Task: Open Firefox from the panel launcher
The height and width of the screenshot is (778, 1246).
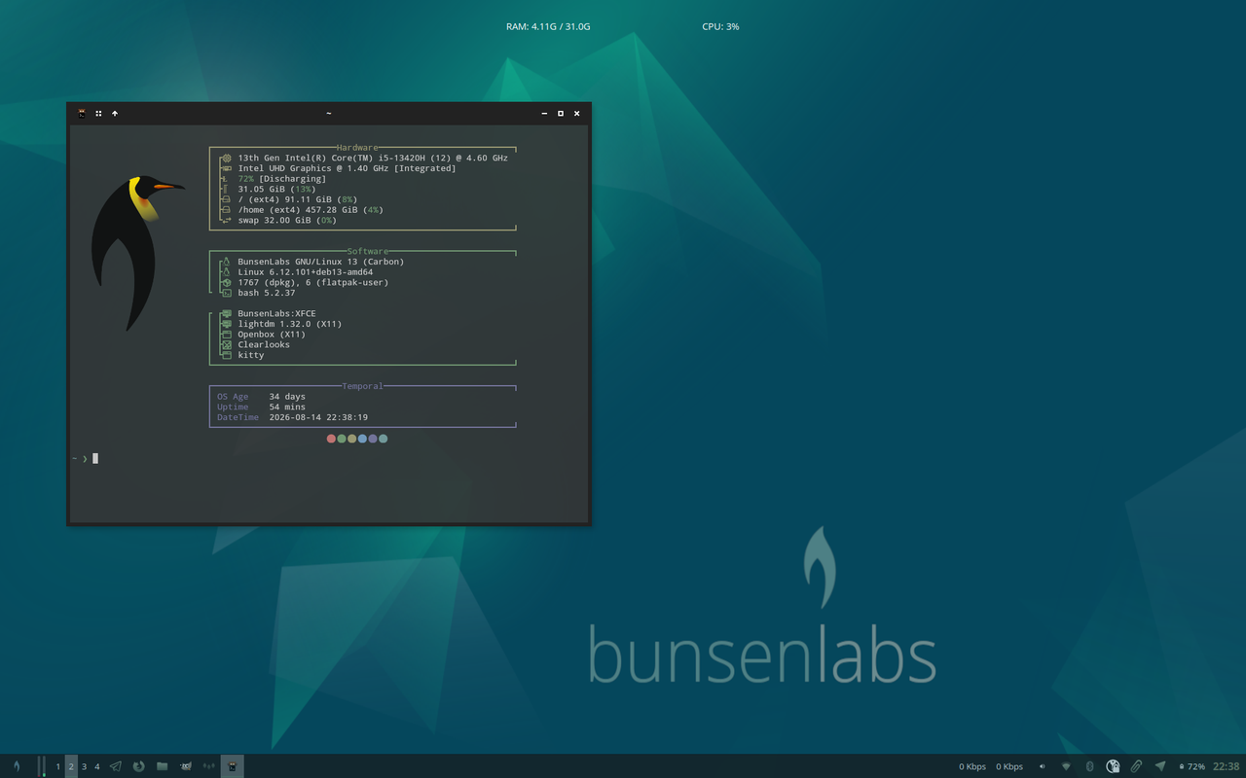Action: pyautogui.click(x=139, y=766)
